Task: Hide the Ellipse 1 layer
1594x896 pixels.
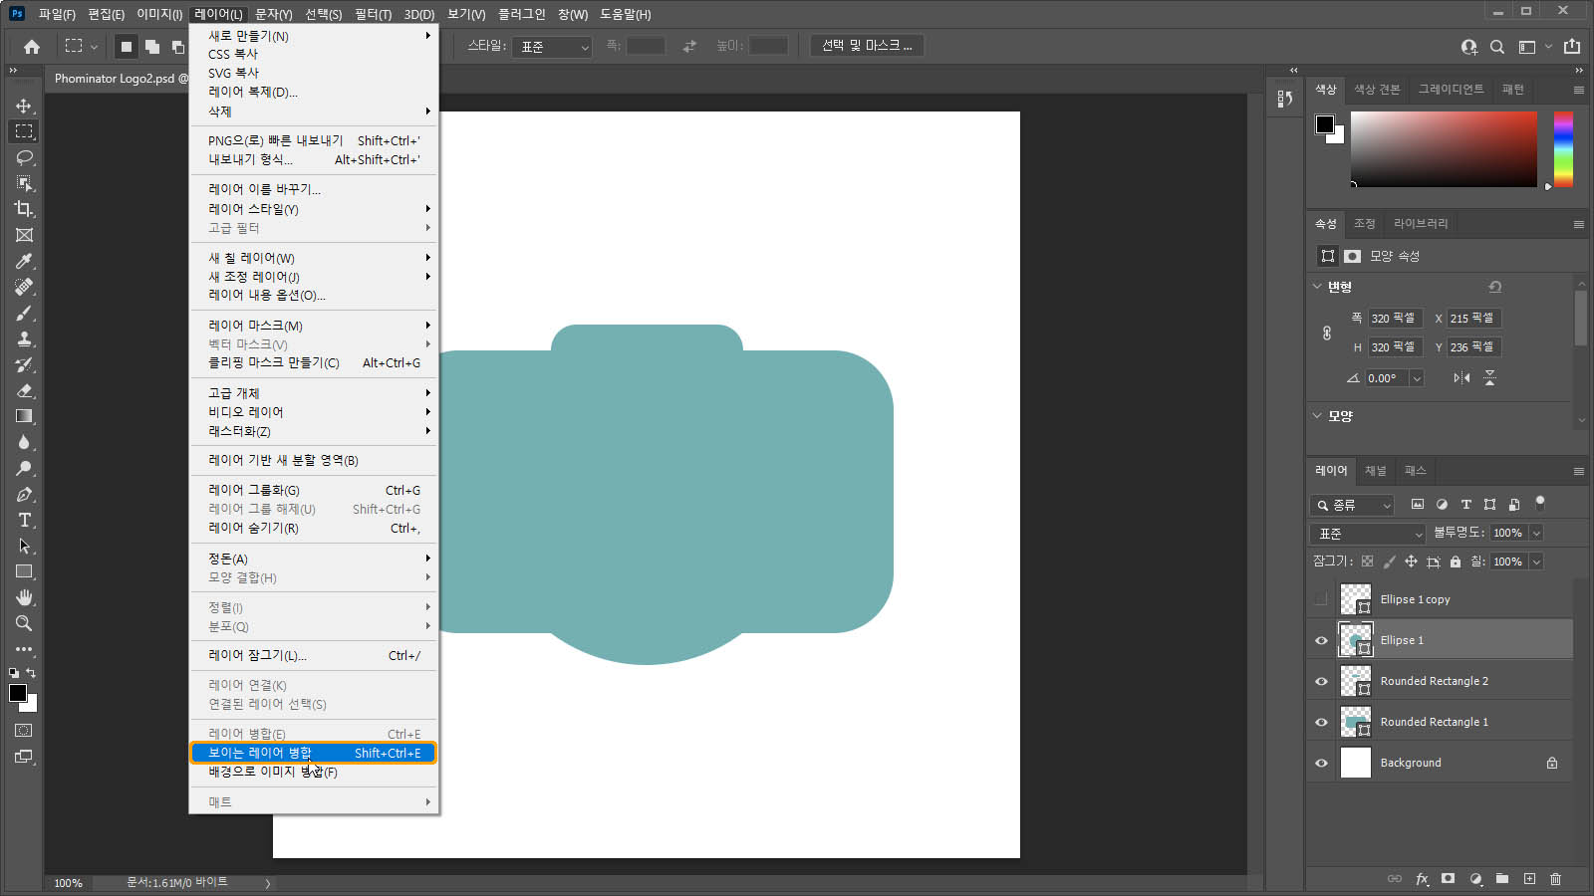Action: click(1321, 640)
